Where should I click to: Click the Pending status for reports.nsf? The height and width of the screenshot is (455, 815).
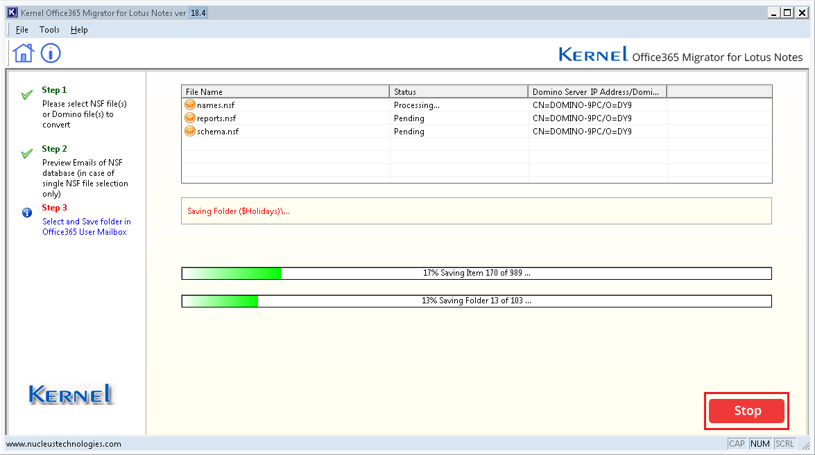point(409,118)
